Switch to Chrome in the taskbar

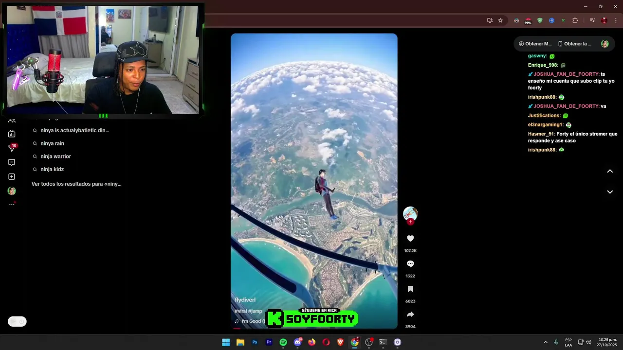[x=354, y=342]
